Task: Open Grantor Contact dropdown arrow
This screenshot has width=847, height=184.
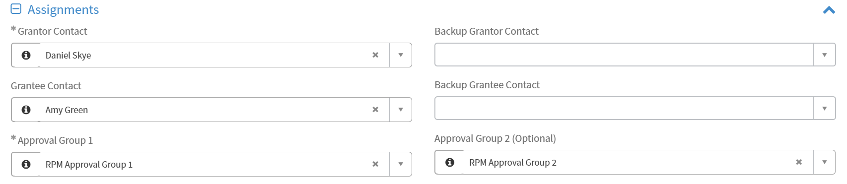Action: pyautogui.click(x=401, y=55)
